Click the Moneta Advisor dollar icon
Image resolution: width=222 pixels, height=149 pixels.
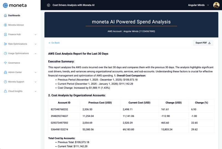tap(5, 25)
